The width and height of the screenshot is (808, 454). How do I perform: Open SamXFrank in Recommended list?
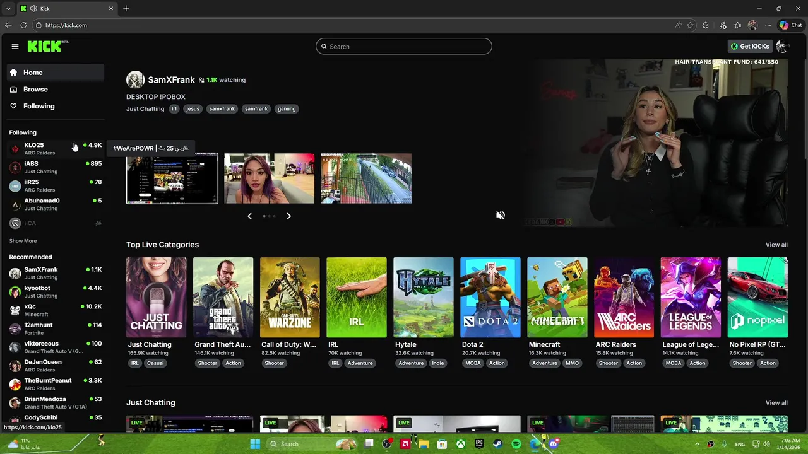click(x=56, y=273)
